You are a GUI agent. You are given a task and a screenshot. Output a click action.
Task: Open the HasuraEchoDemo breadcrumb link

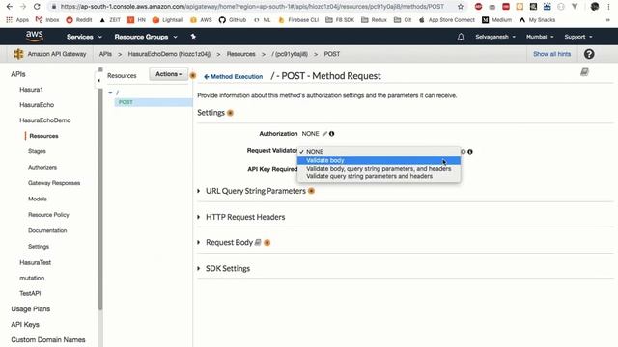click(169, 54)
